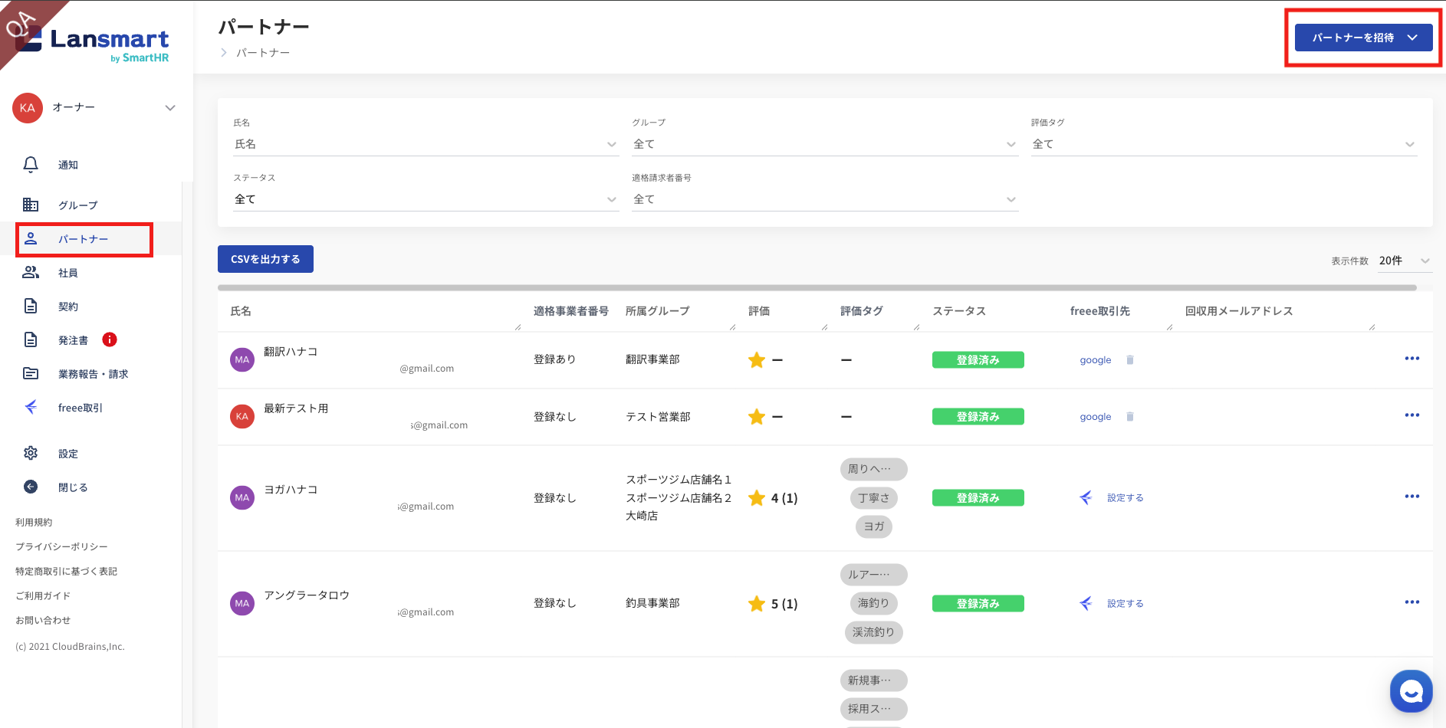
Task: Open more options for 翻訳ハナコ
Action: click(1412, 359)
